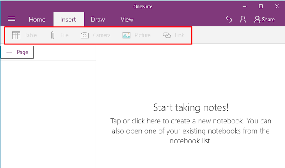Select the Insert tab
The width and height of the screenshot is (285, 168).
[x=69, y=19]
